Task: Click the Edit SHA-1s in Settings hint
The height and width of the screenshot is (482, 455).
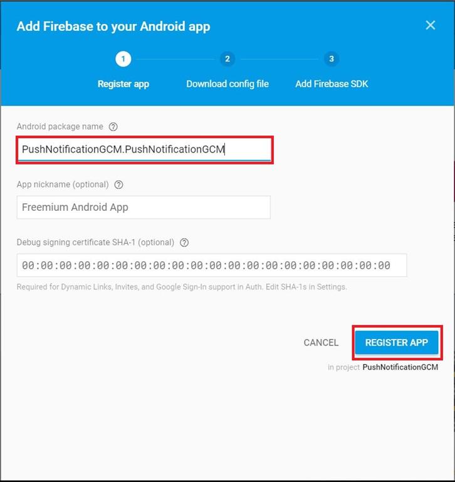Action: 306,287
